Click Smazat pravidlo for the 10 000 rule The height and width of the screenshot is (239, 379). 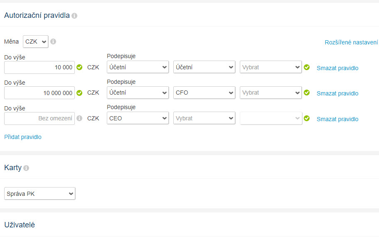(337, 68)
